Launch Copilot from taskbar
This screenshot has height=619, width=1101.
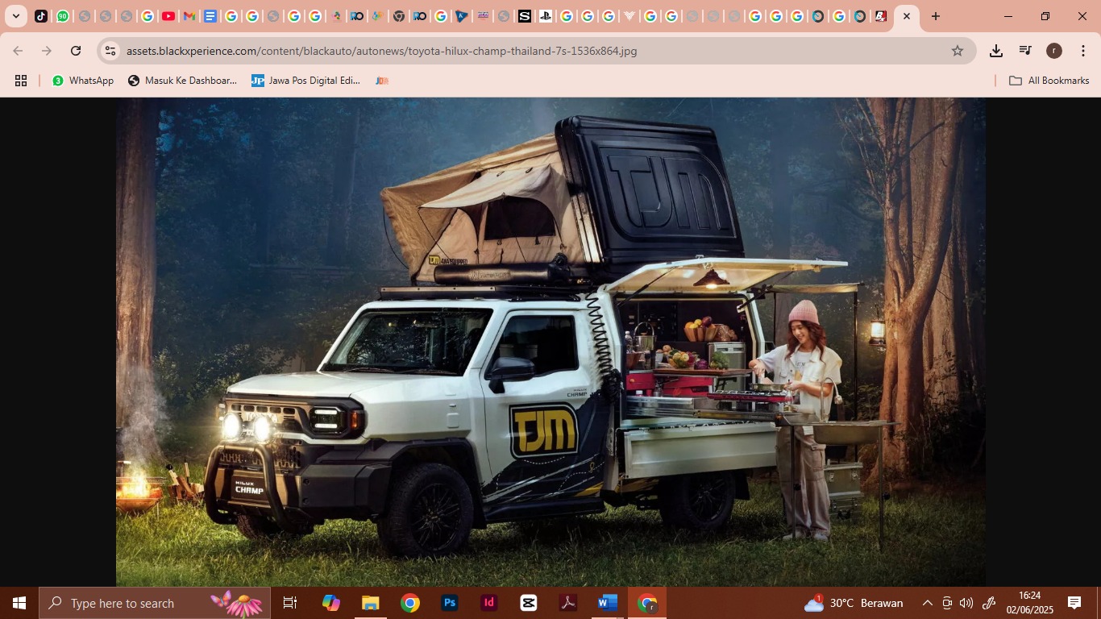pyautogui.click(x=330, y=603)
